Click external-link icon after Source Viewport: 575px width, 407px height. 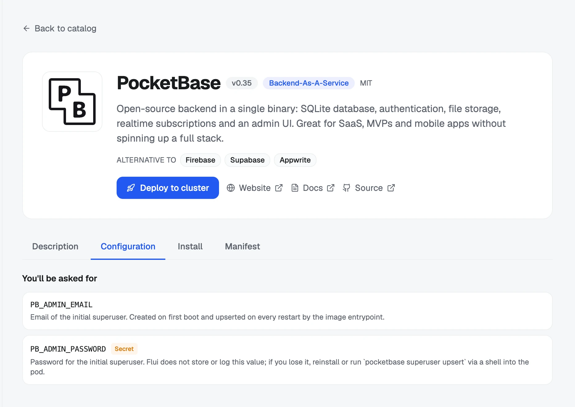coord(391,188)
